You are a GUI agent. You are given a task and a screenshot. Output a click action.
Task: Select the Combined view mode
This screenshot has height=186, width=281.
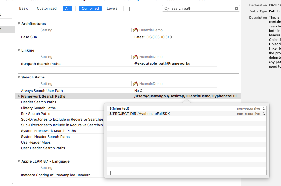pos(90,8)
